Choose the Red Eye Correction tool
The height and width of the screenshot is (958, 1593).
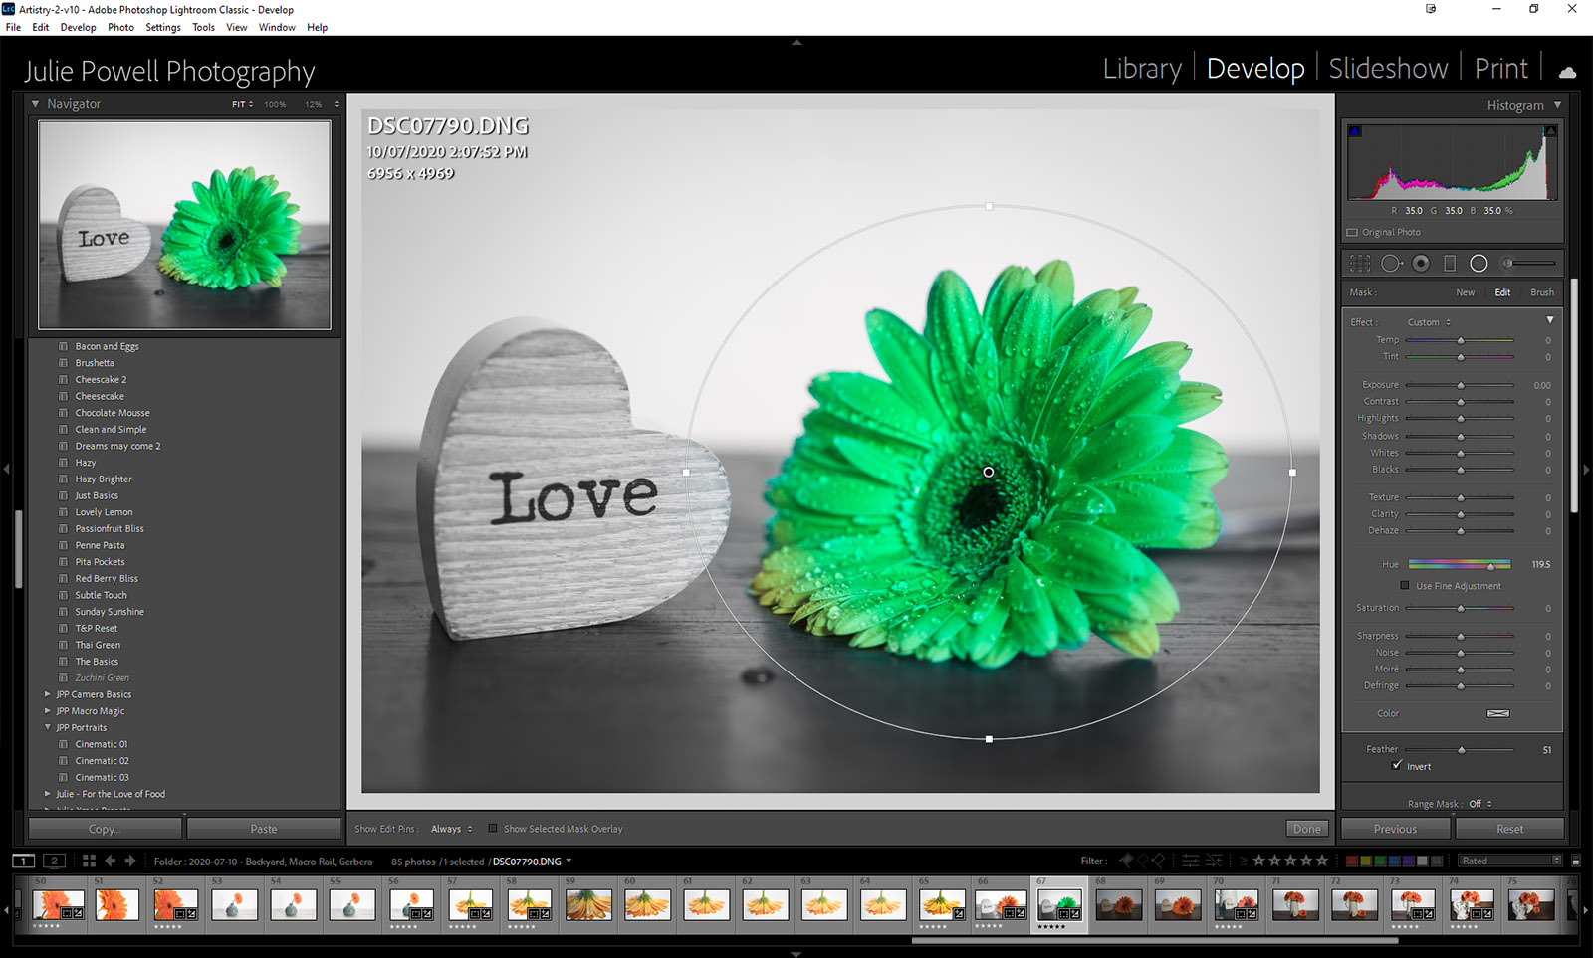pos(1421,264)
